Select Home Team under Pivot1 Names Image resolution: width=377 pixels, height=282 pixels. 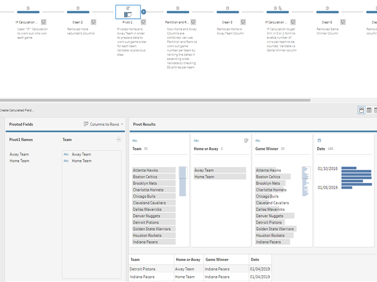pos(19,161)
